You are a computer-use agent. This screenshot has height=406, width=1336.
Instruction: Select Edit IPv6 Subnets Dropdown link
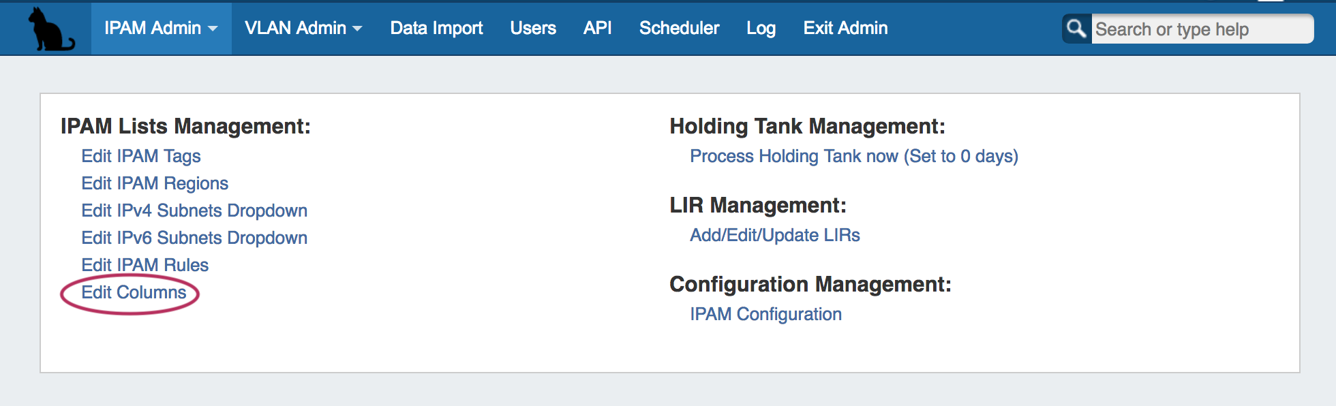tap(194, 238)
